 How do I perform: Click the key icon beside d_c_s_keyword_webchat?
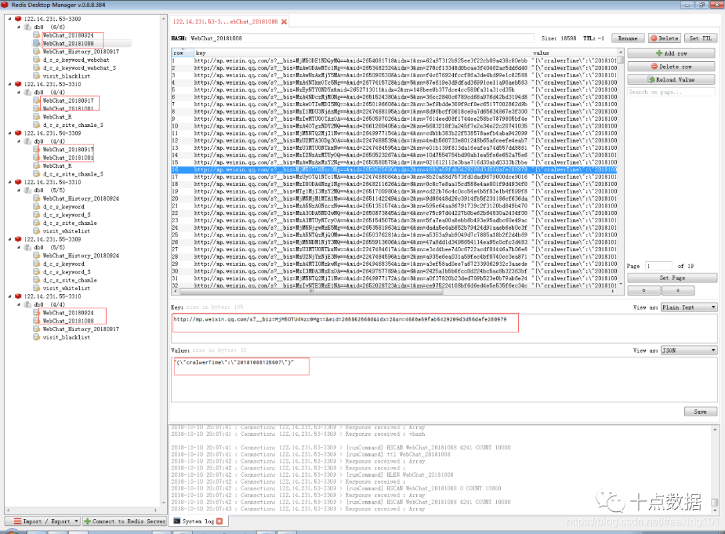[36, 60]
